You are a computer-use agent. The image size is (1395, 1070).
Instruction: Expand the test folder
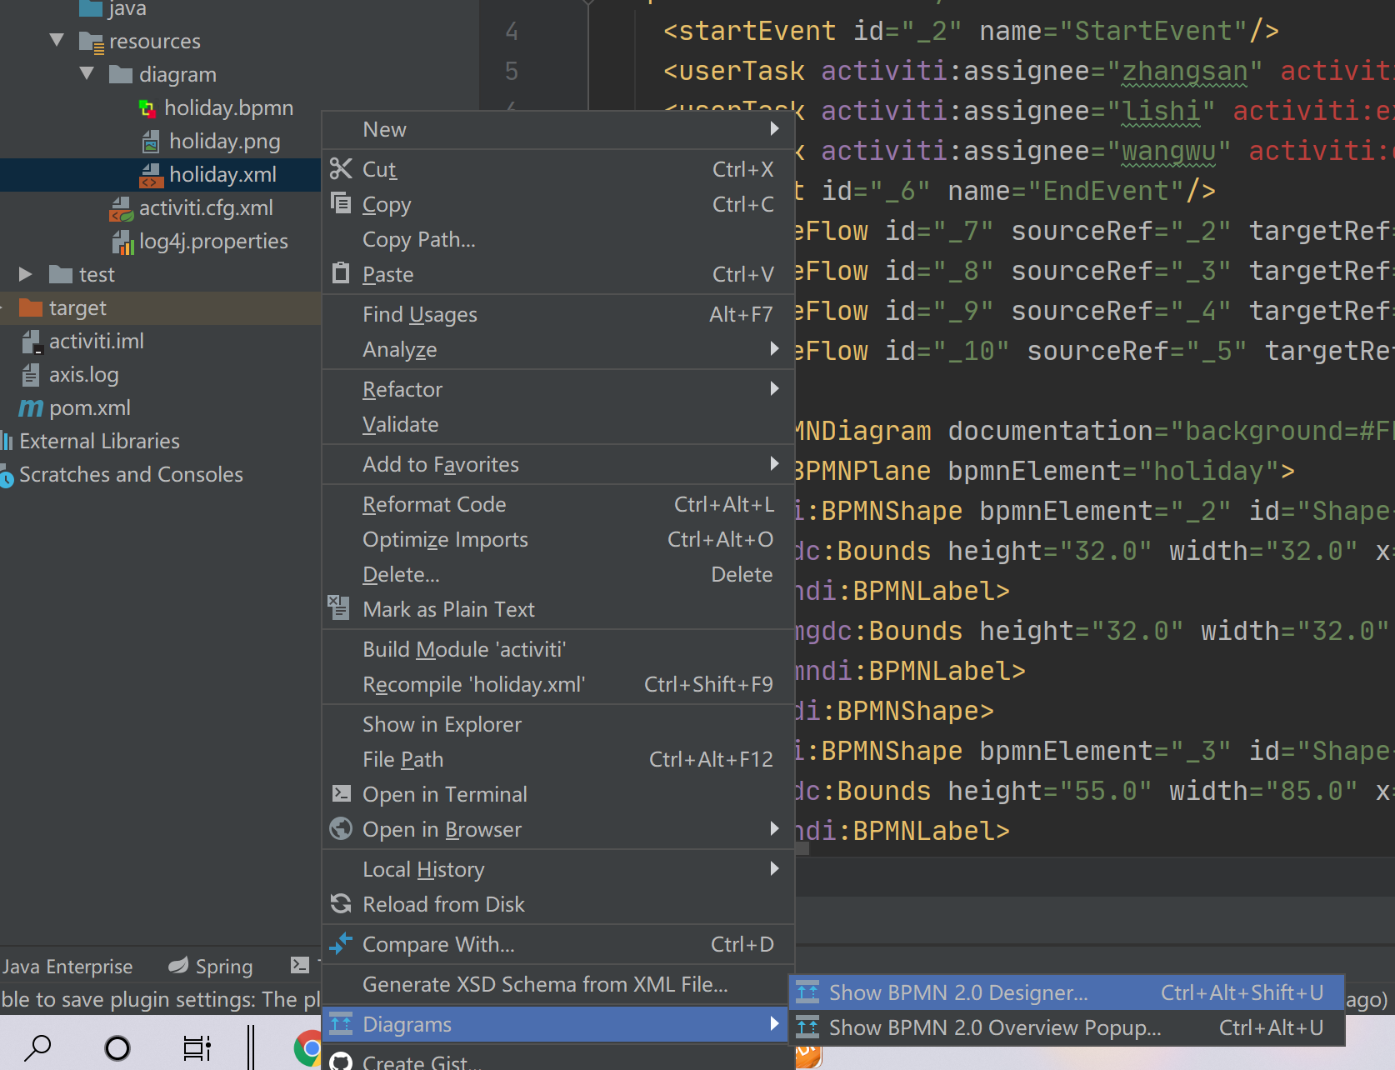(26, 273)
